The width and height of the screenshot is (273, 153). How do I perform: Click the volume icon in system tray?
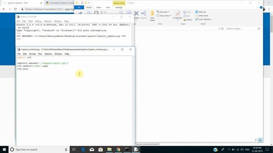242,150
